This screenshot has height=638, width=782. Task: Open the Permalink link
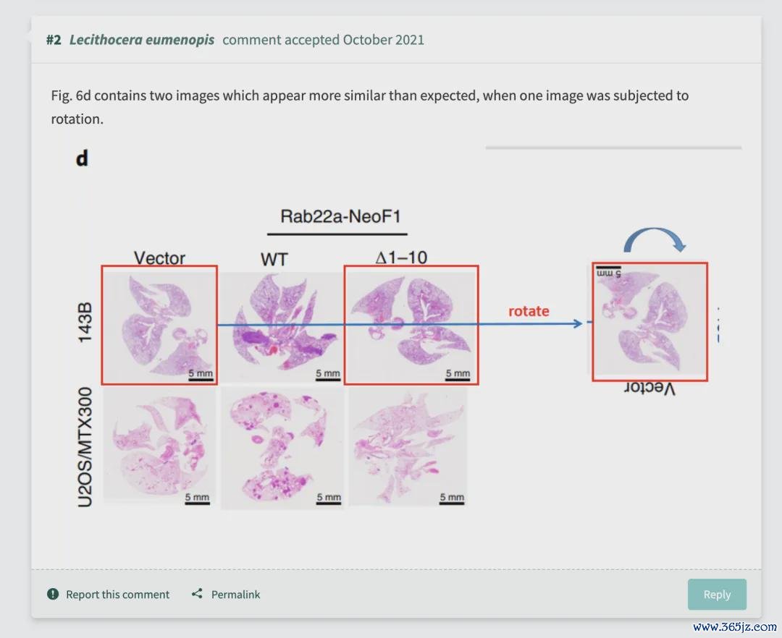pos(235,594)
